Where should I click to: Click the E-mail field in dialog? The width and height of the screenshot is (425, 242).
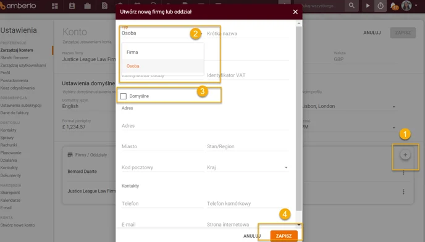(162, 224)
